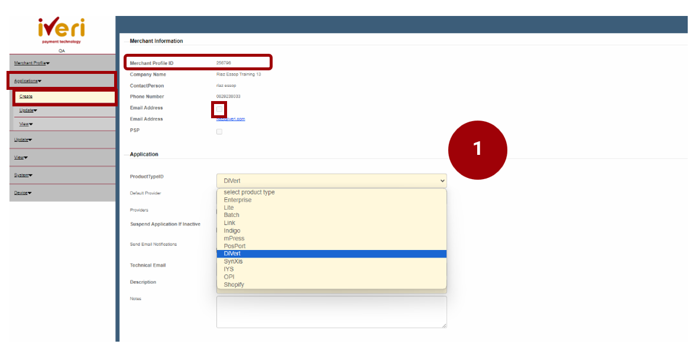Choose Shopify from the product type list

click(234, 285)
